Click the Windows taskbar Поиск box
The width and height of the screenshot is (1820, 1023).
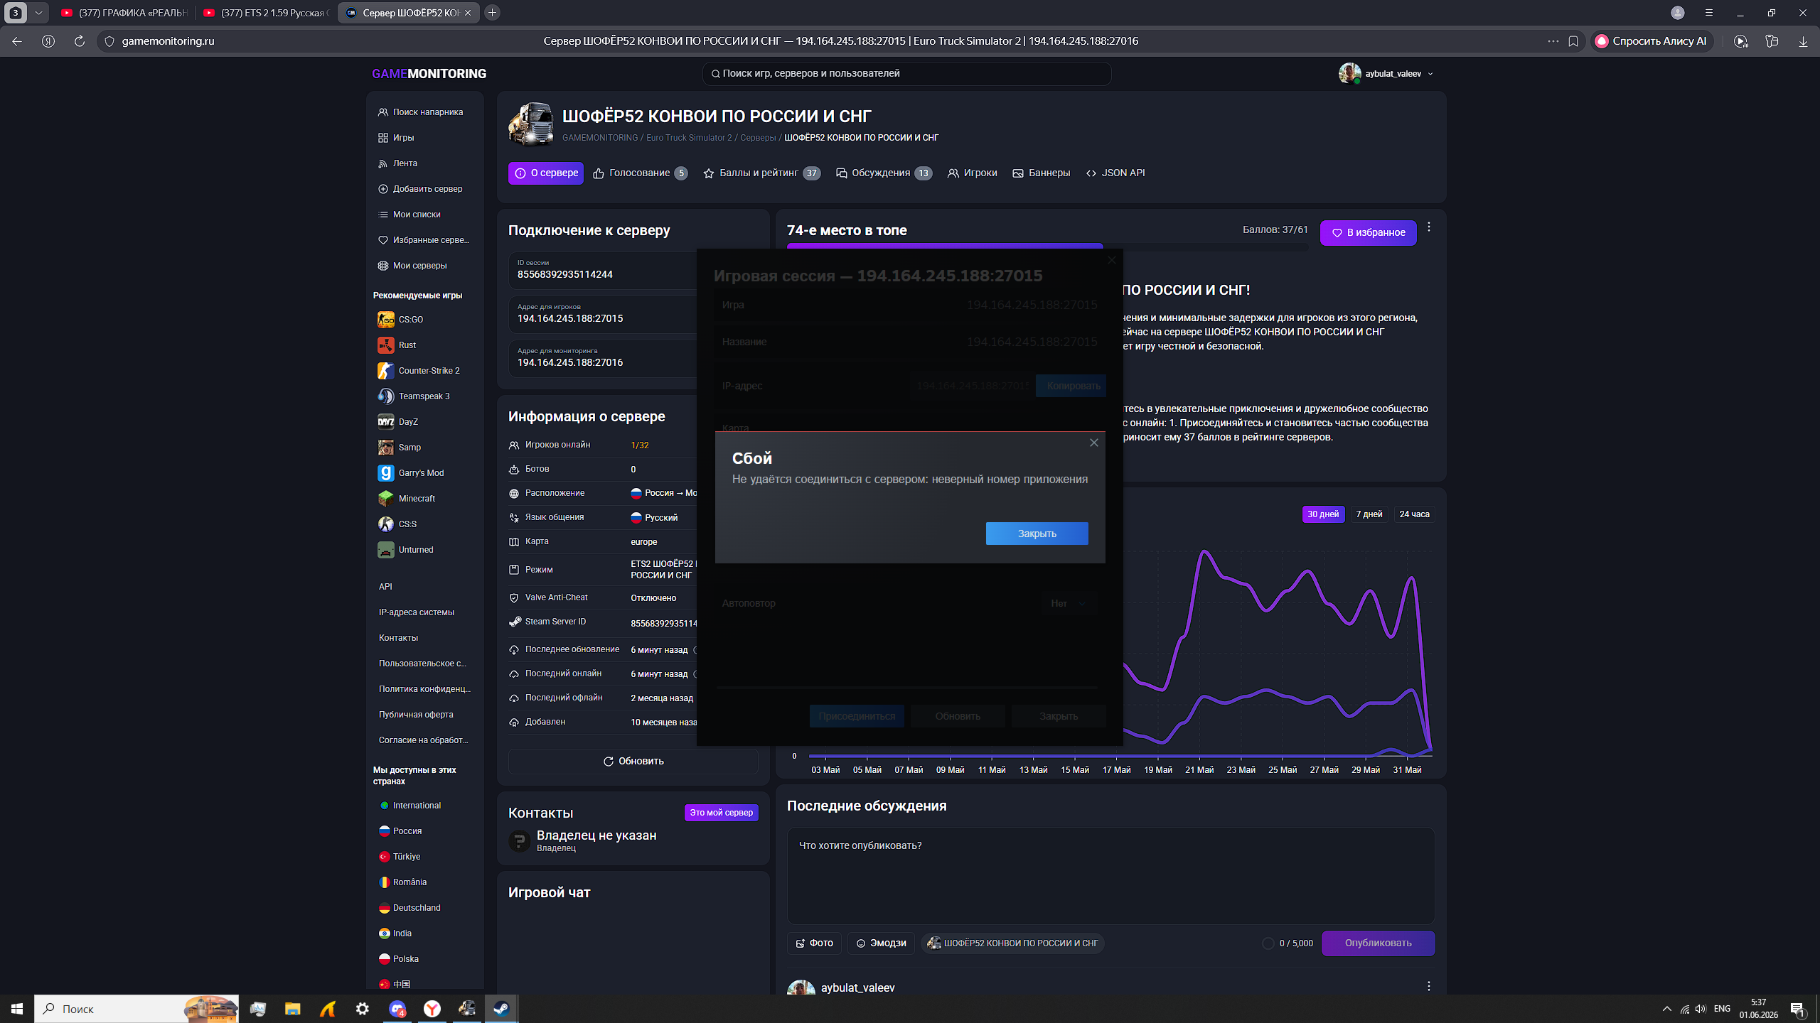136,1009
